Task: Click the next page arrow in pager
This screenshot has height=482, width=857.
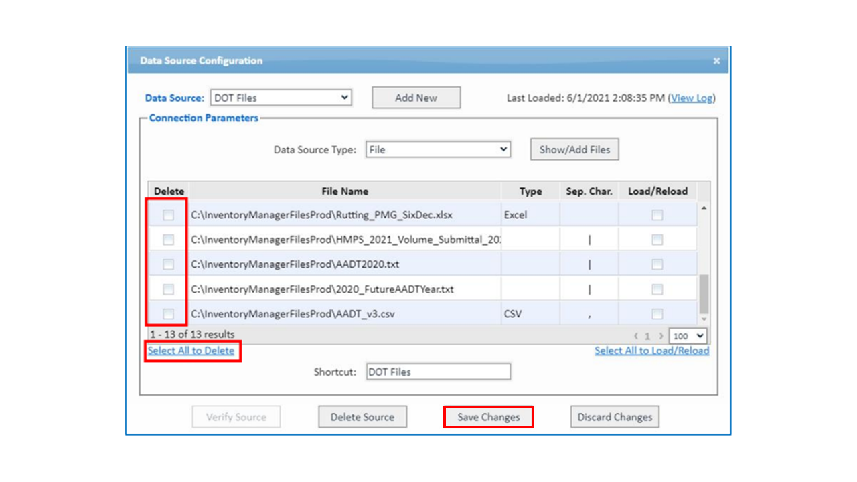Action: [661, 336]
